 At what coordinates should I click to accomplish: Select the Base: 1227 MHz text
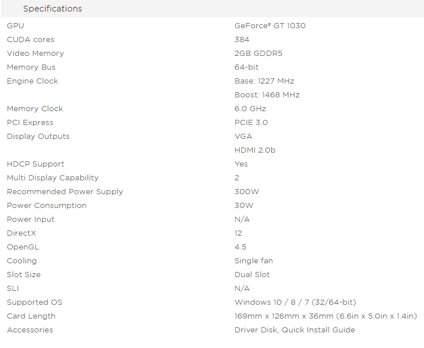(264, 81)
